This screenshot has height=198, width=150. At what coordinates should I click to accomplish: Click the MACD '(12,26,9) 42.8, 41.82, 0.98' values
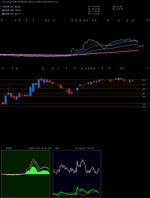point(39,148)
